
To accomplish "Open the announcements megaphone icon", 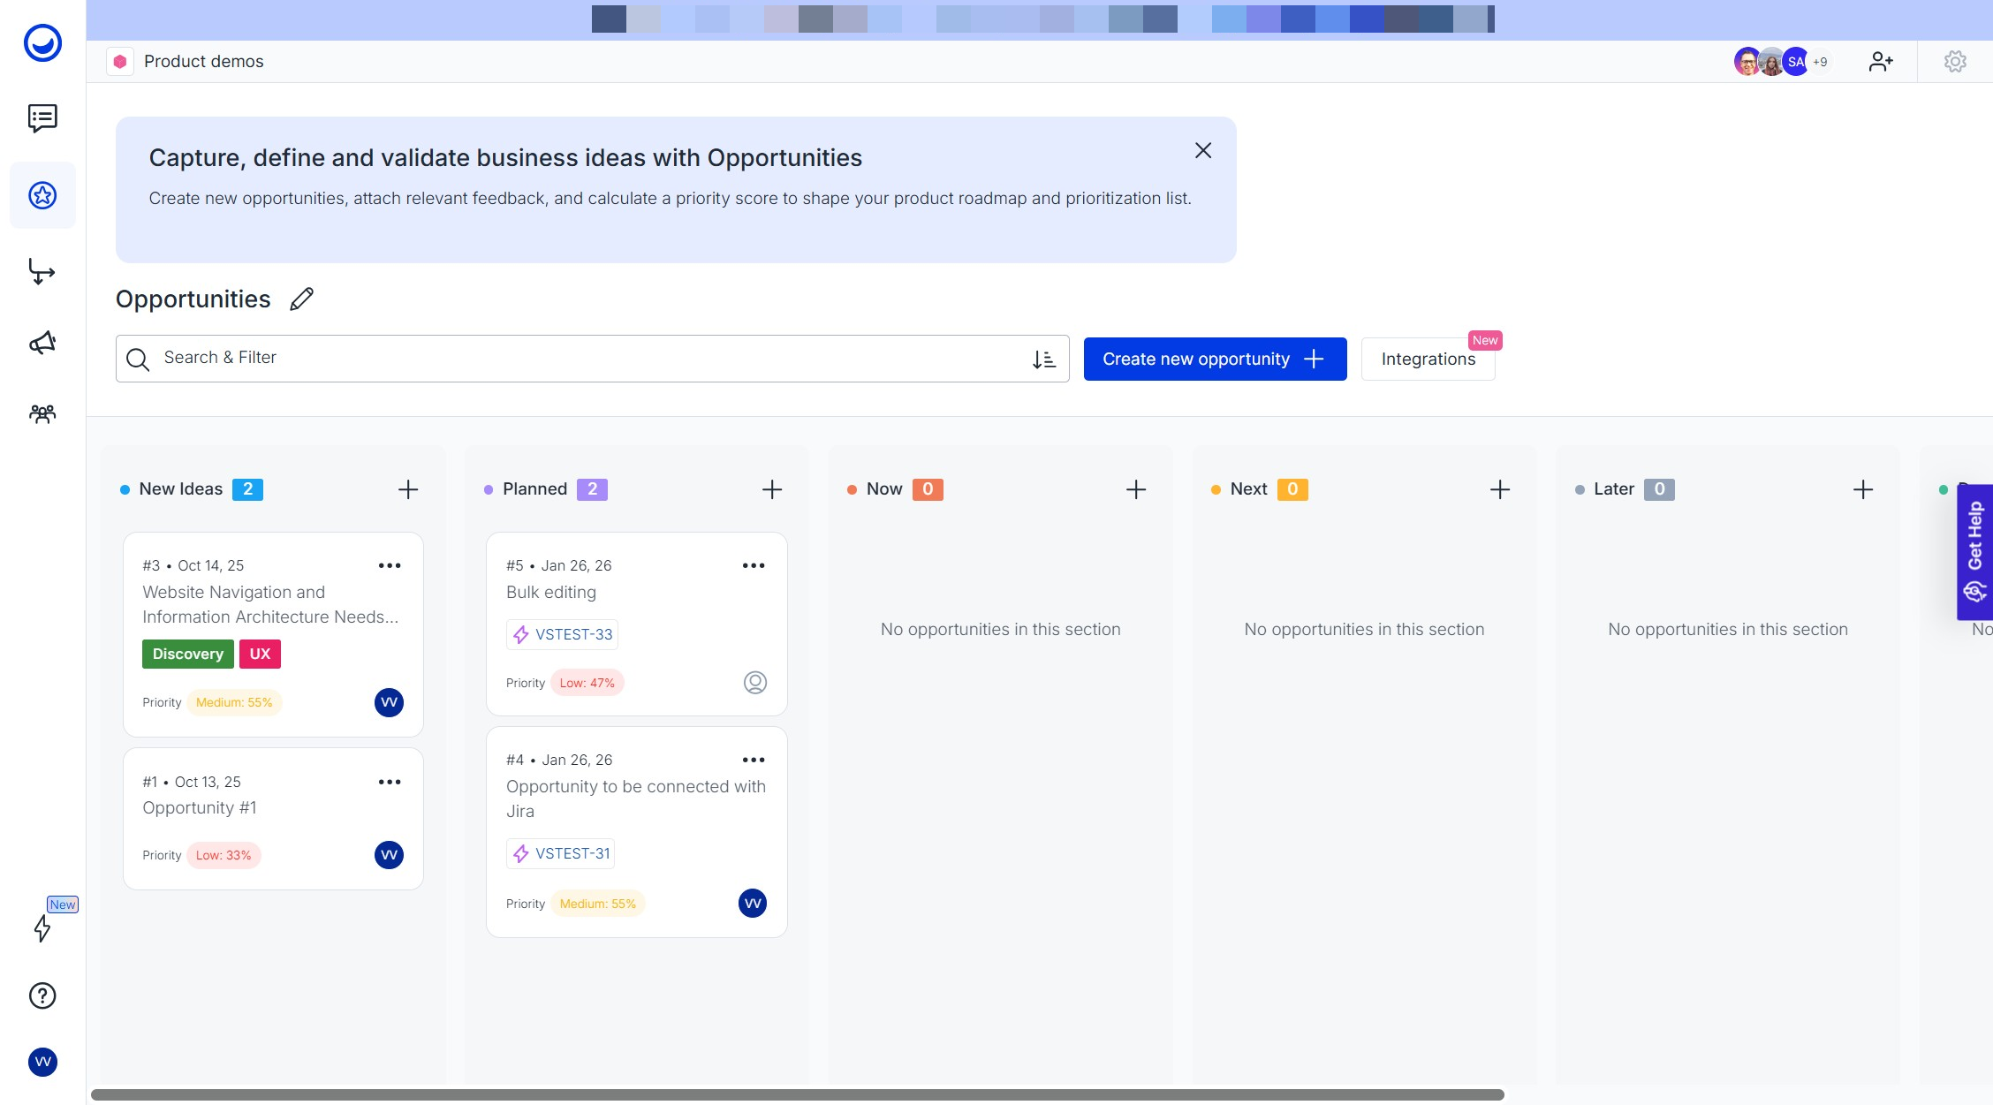I will [42, 343].
